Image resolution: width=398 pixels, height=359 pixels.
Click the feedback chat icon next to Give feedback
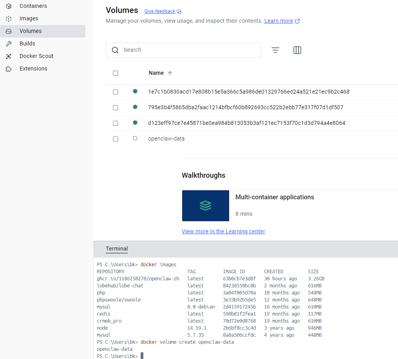coord(179,11)
